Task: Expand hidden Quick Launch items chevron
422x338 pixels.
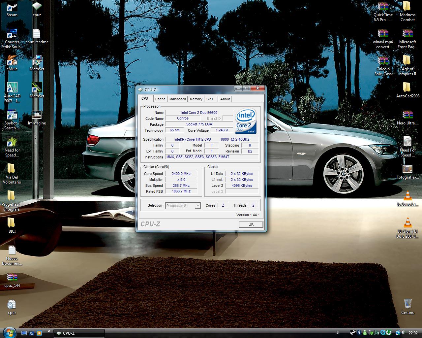Action: pyautogui.click(x=49, y=331)
